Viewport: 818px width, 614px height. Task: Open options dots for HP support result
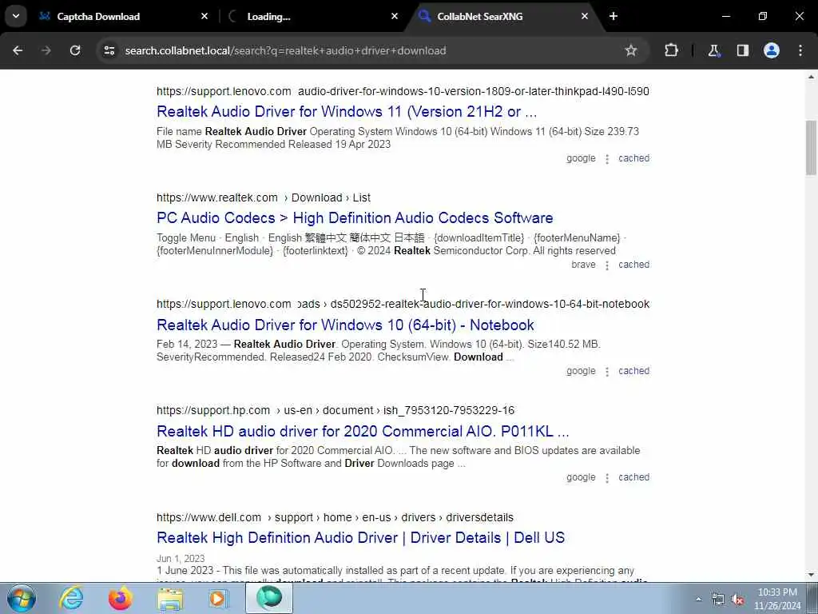click(x=607, y=478)
